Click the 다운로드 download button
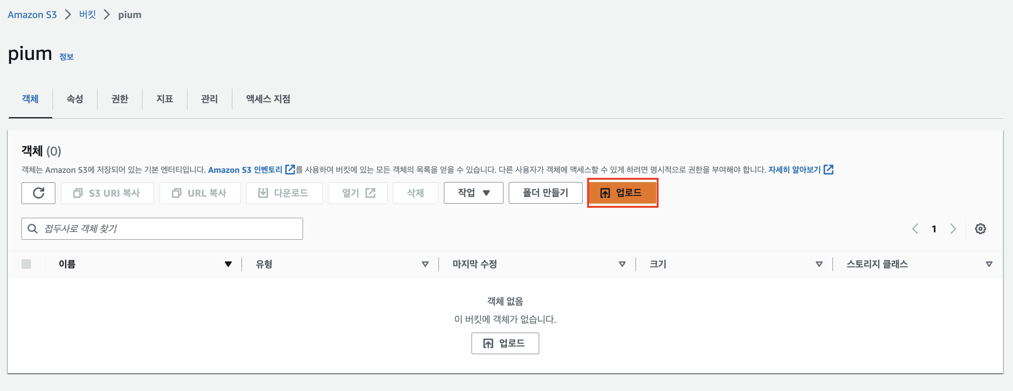This screenshot has height=391, width=1013. click(283, 193)
